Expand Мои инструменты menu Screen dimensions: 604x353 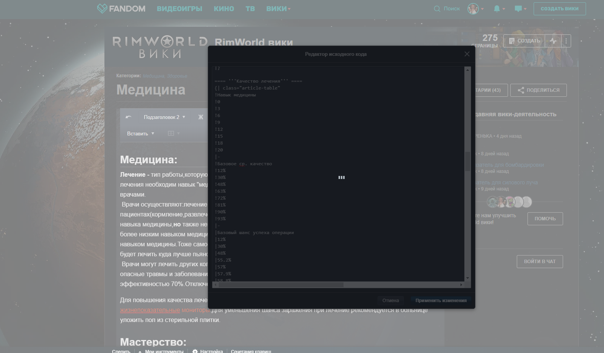pyautogui.click(x=161, y=351)
